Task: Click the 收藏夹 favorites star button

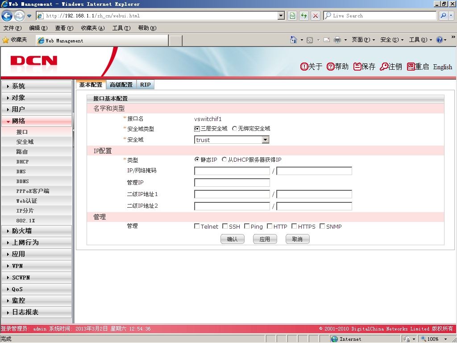Action: click(15, 40)
